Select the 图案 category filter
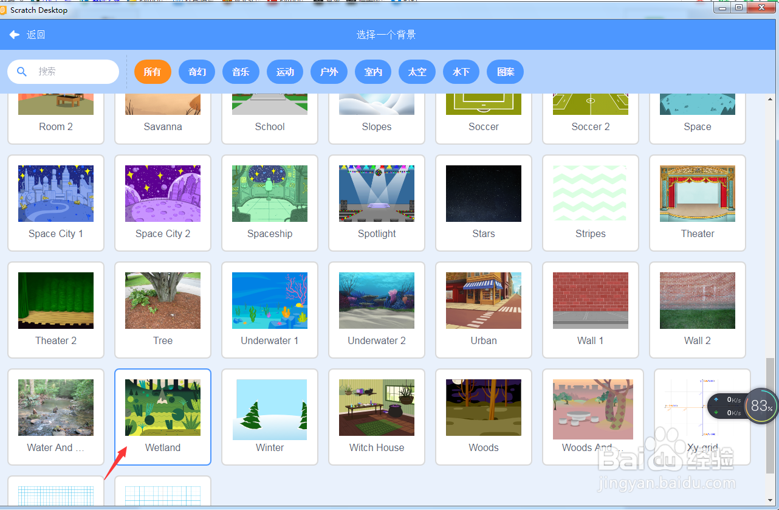This screenshot has height=510, width=779. pos(505,72)
